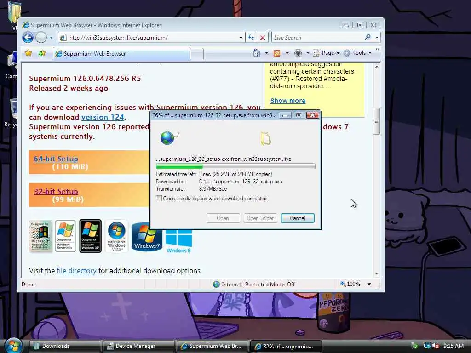
Task: Select the Supermium Web Browser tab
Action: [x=121, y=53]
